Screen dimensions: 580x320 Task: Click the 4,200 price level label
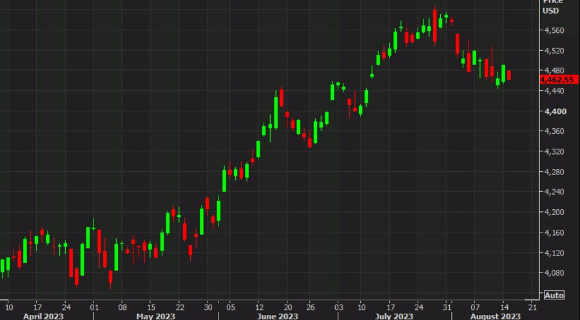coord(554,212)
